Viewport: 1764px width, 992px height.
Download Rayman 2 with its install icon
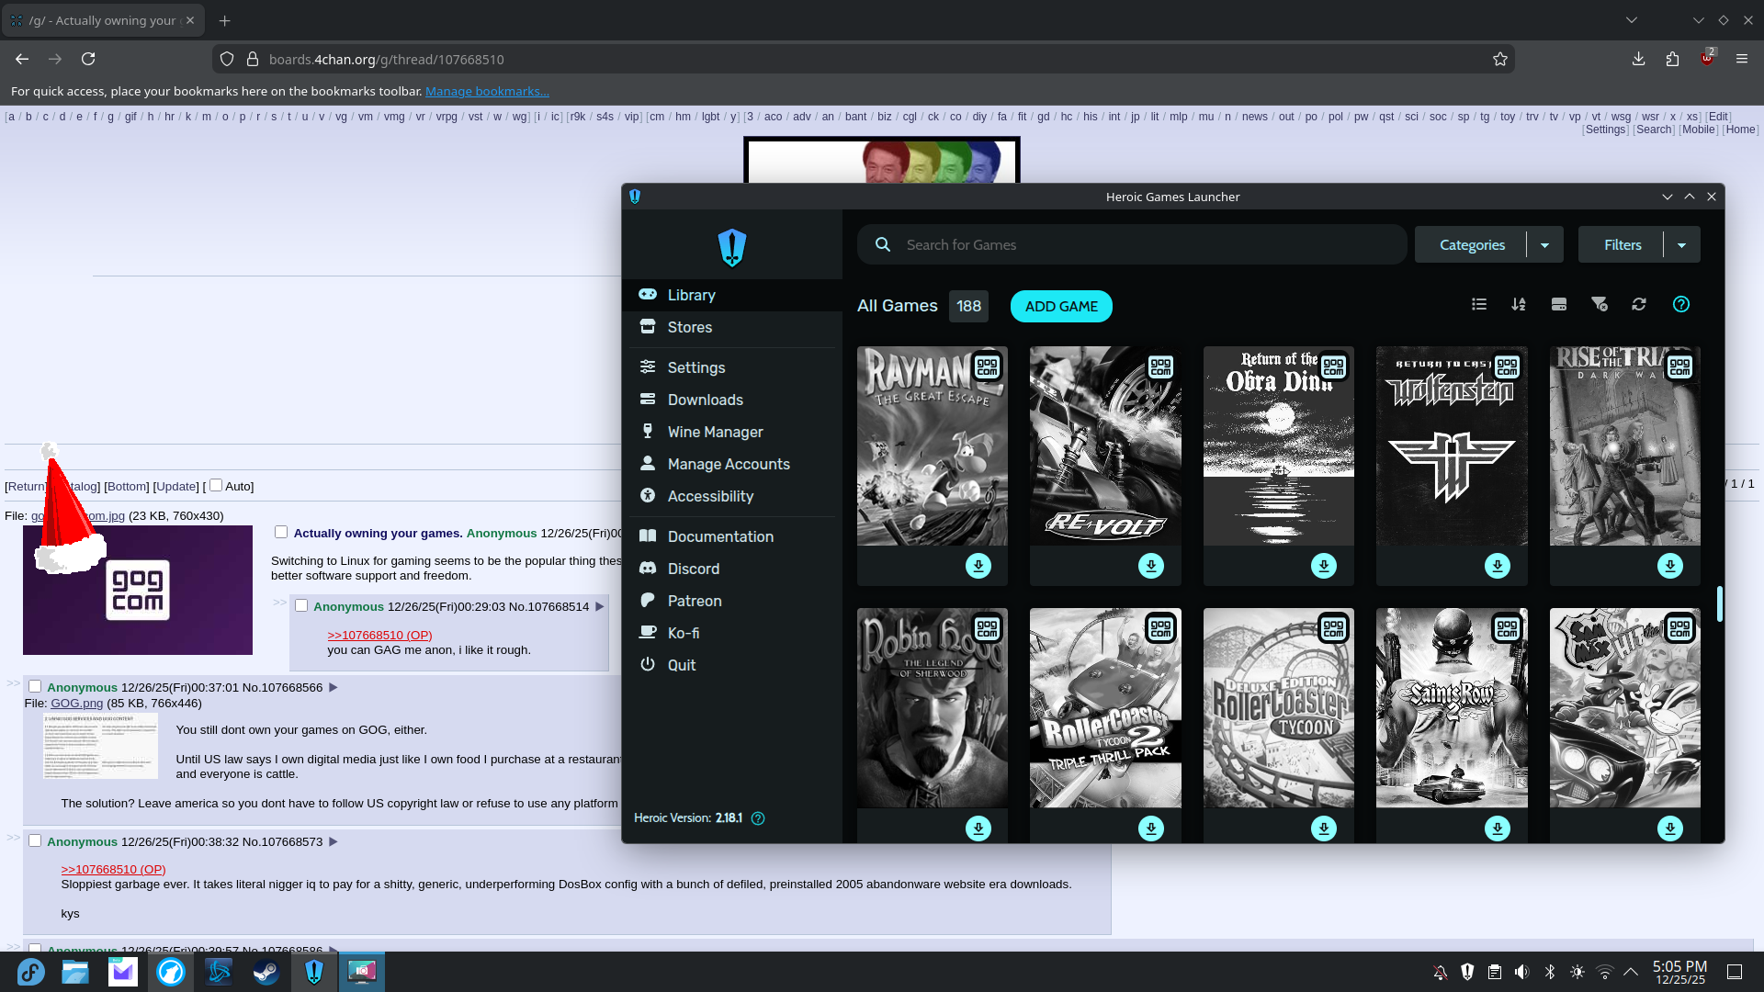point(978,566)
